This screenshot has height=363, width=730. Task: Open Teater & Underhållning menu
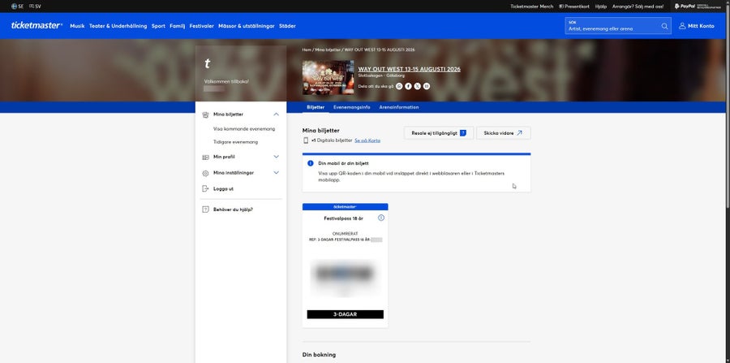click(x=118, y=26)
